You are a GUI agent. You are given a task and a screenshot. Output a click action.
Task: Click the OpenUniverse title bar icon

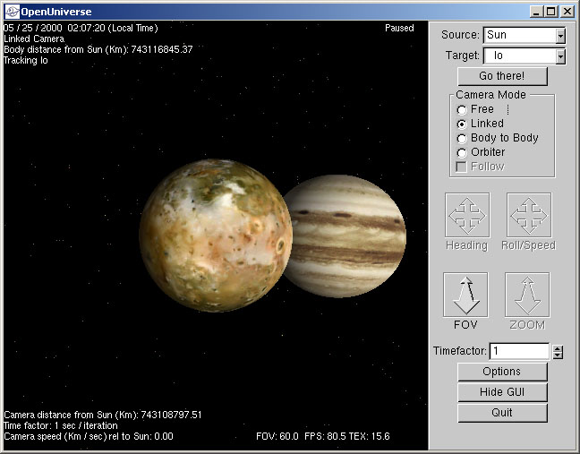[x=12, y=12]
